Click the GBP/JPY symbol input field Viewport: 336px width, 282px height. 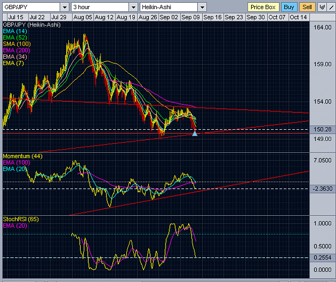pos(31,8)
